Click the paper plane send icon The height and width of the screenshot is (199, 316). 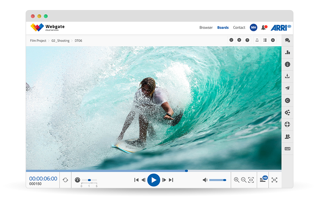coord(287,88)
